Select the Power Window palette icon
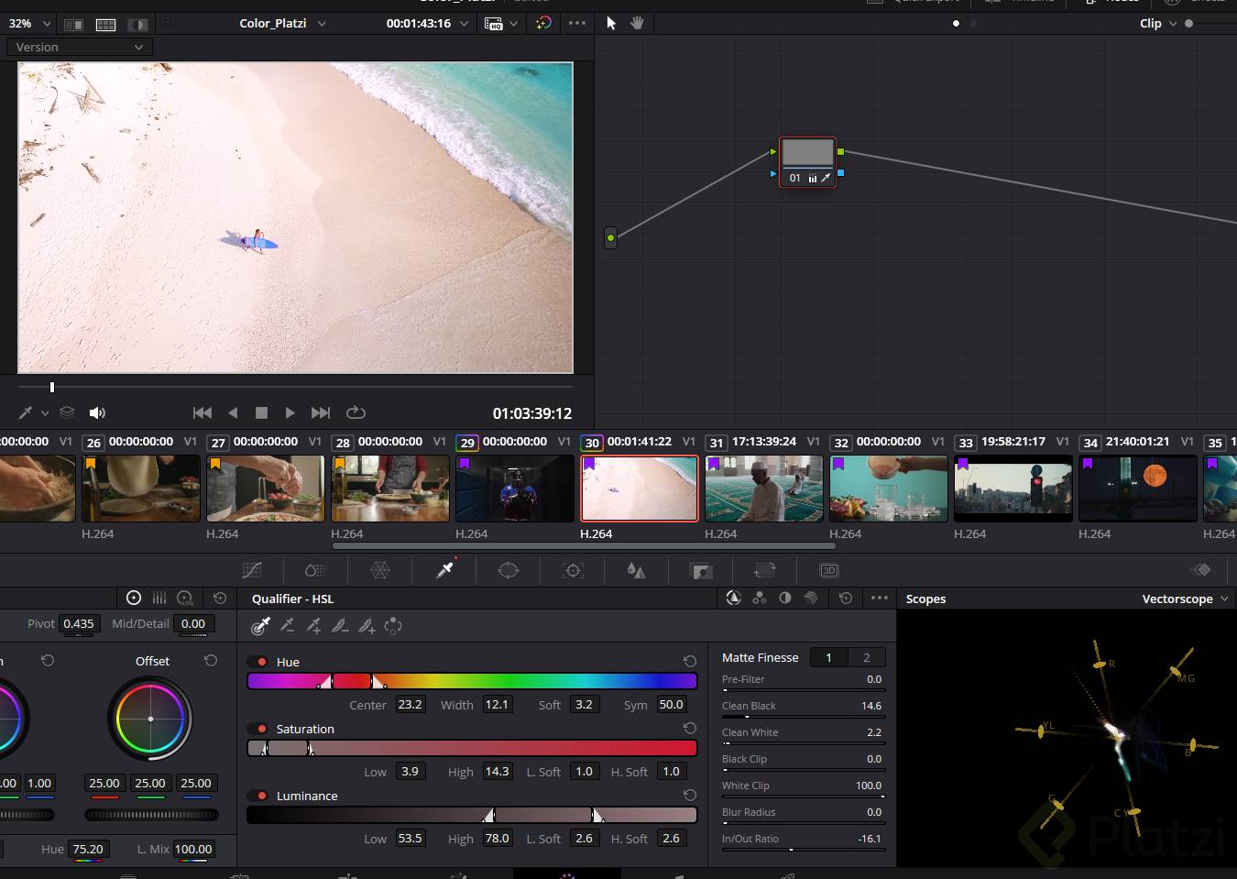 (509, 570)
